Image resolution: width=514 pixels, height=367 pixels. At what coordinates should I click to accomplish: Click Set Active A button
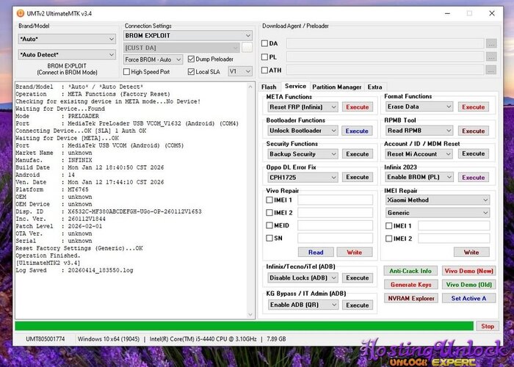[x=468, y=299]
